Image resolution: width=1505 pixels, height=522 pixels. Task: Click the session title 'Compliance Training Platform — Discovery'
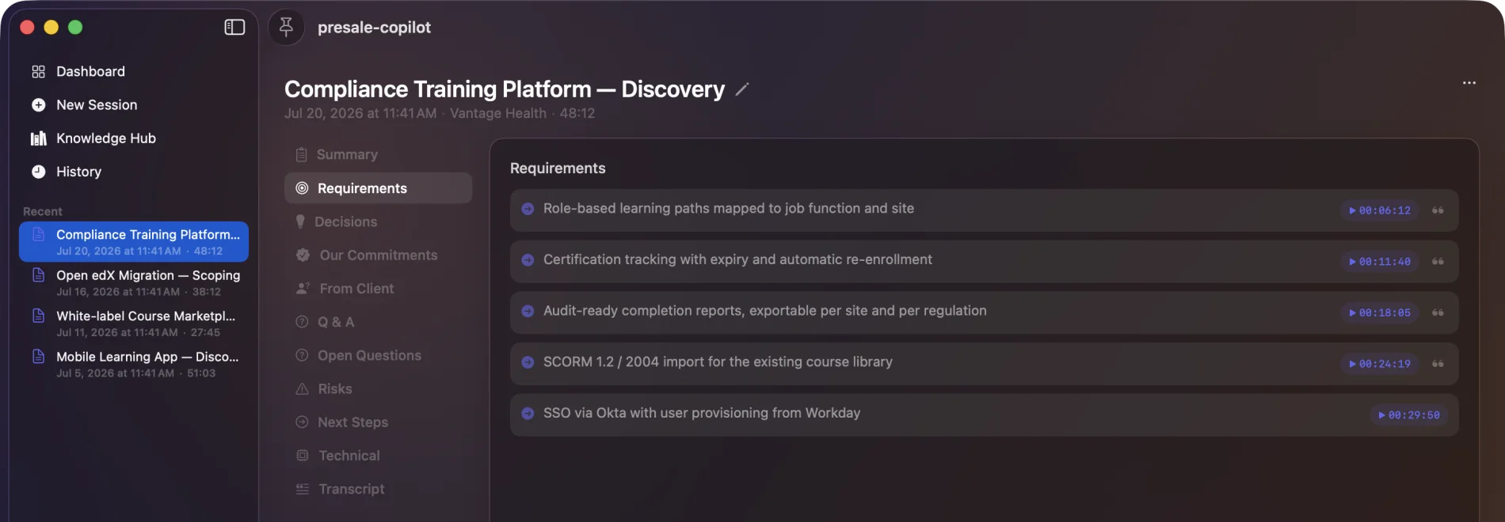(x=505, y=89)
